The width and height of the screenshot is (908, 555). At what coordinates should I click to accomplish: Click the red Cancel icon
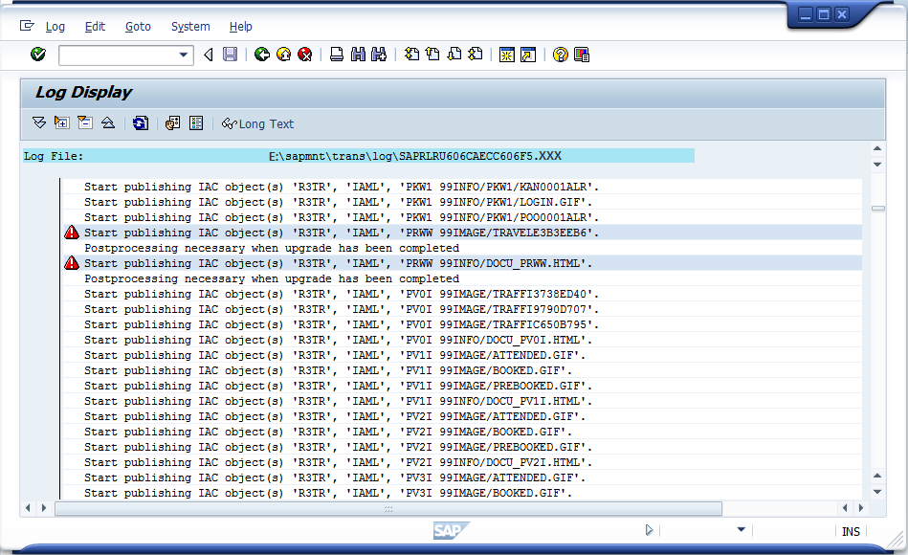(x=304, y=55)
